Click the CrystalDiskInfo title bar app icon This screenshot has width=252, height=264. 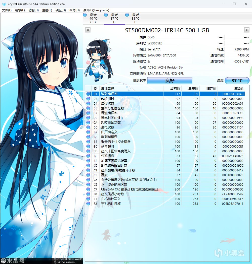tap(4, 4)
